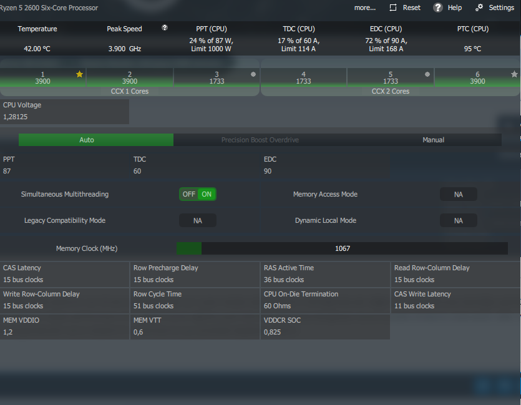
Task: Click VDDCR SOC value 0,825
Action: tap(272, 332)
